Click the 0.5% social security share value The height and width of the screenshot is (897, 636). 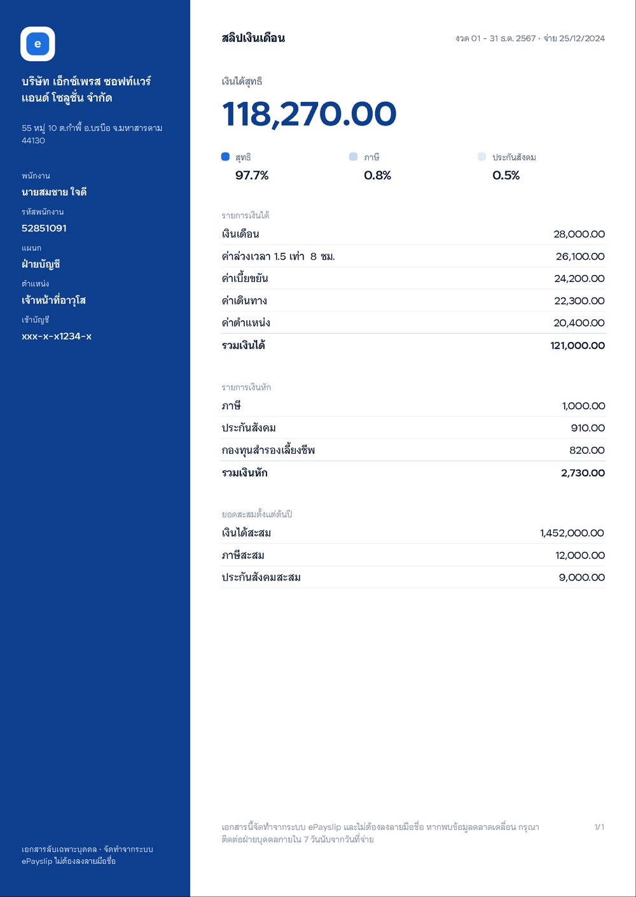coord(506,176)
